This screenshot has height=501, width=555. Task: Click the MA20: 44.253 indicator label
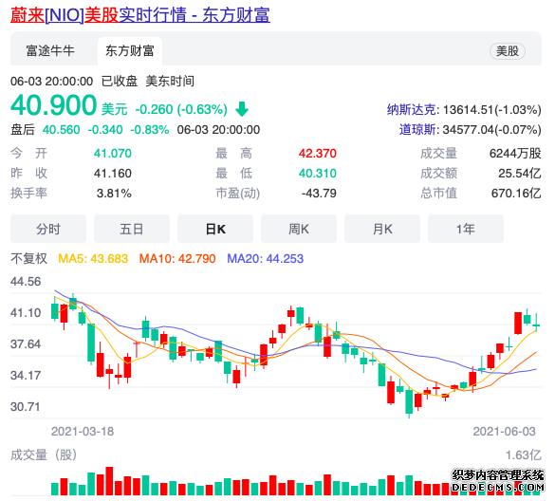tap(265, 258)
